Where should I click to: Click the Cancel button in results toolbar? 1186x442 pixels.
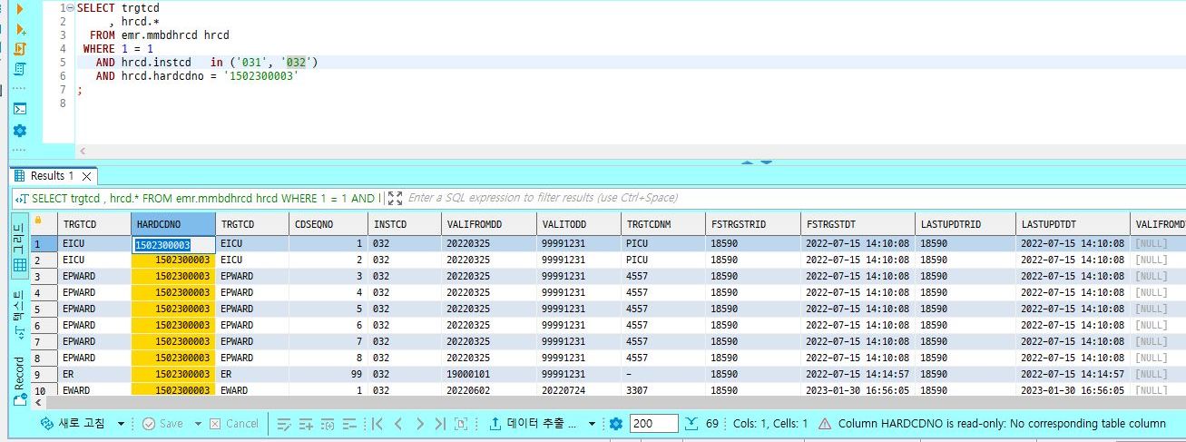point(234,424)
